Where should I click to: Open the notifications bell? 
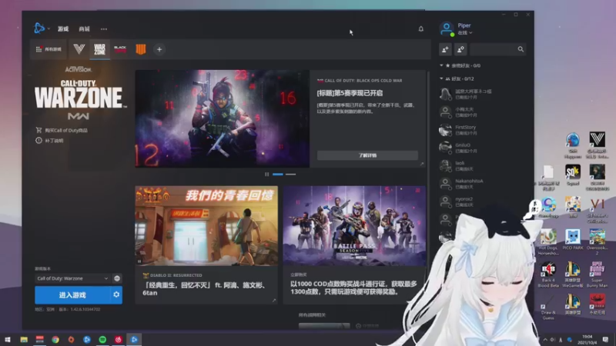pos(420,28)
